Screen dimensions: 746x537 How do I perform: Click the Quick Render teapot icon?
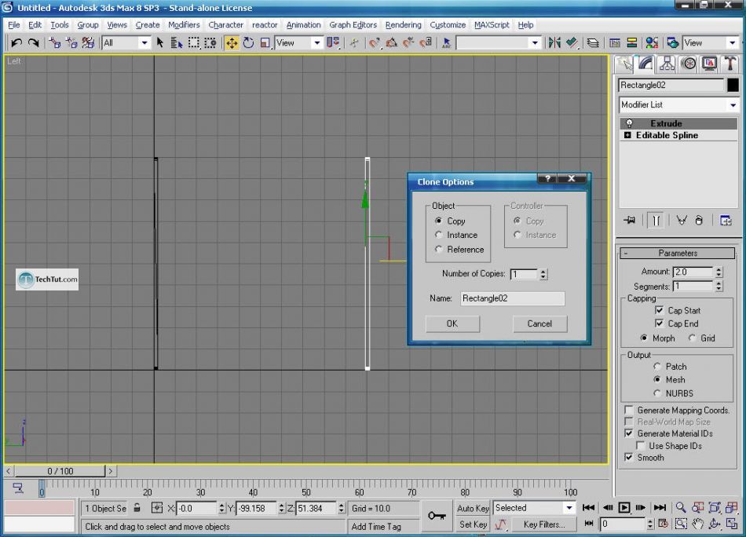point(673,43)
